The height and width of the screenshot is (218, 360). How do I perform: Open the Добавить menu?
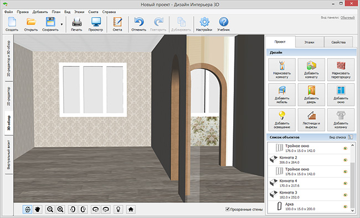40,12
